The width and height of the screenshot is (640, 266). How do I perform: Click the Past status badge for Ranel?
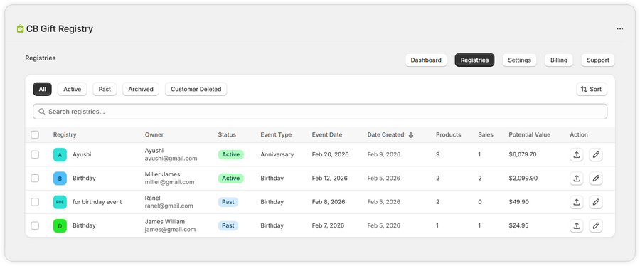click(228, 202)
